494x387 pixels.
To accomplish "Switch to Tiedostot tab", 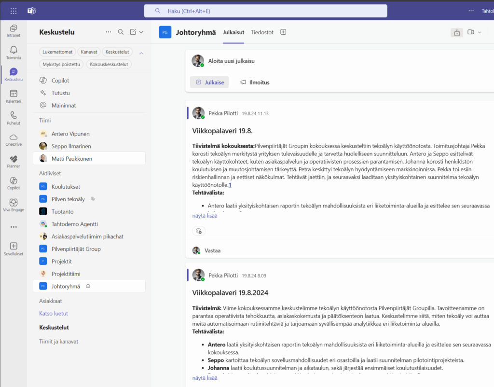I will [262, 32].
